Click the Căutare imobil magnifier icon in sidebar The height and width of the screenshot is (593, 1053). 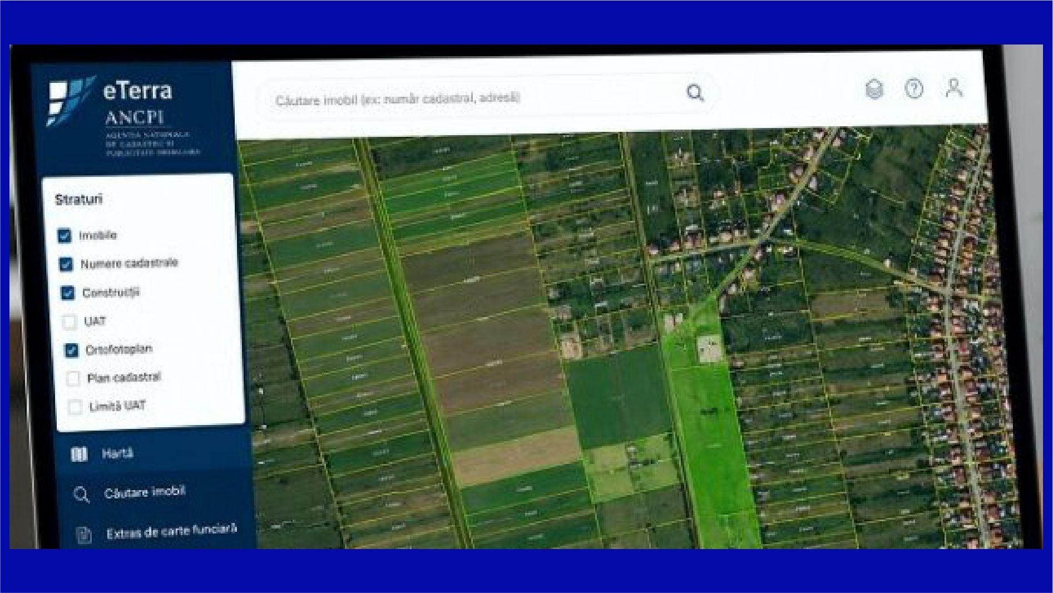[x=81, y=495]
